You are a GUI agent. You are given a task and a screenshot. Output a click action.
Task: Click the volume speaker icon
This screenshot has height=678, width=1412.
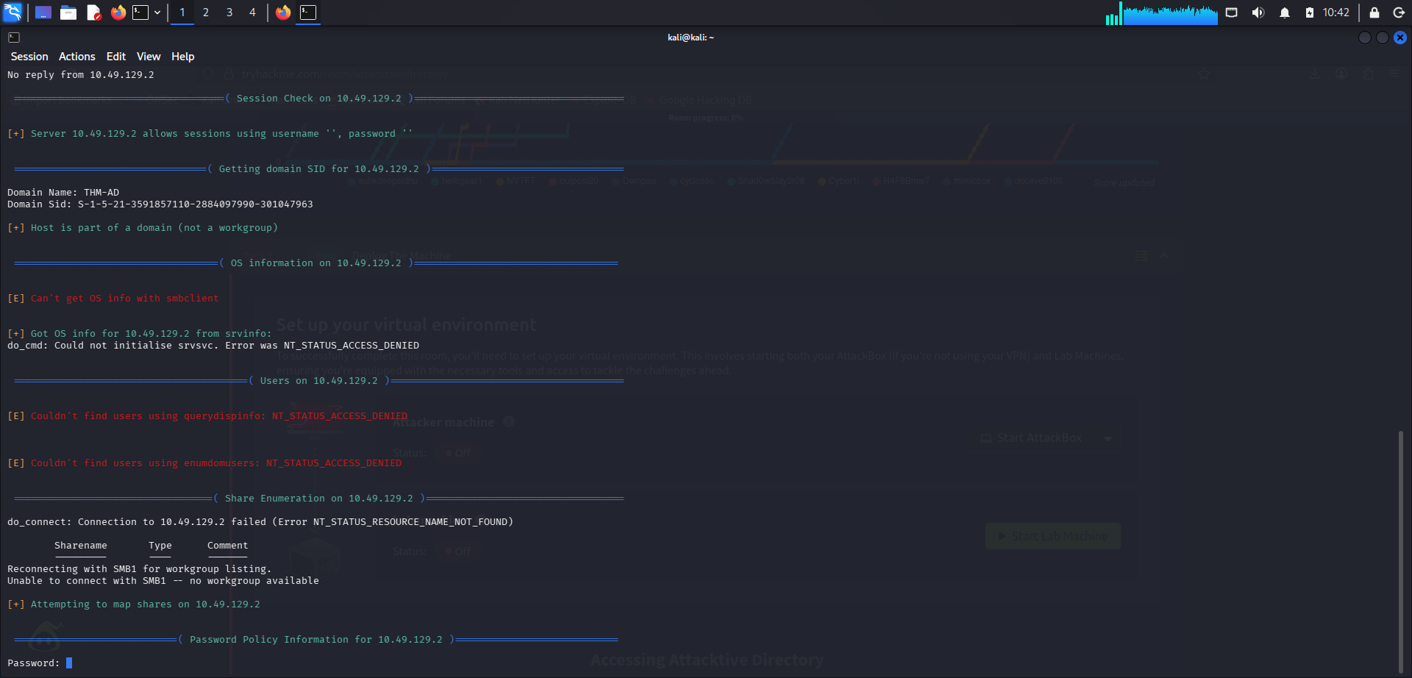[x=1258, y=13]
